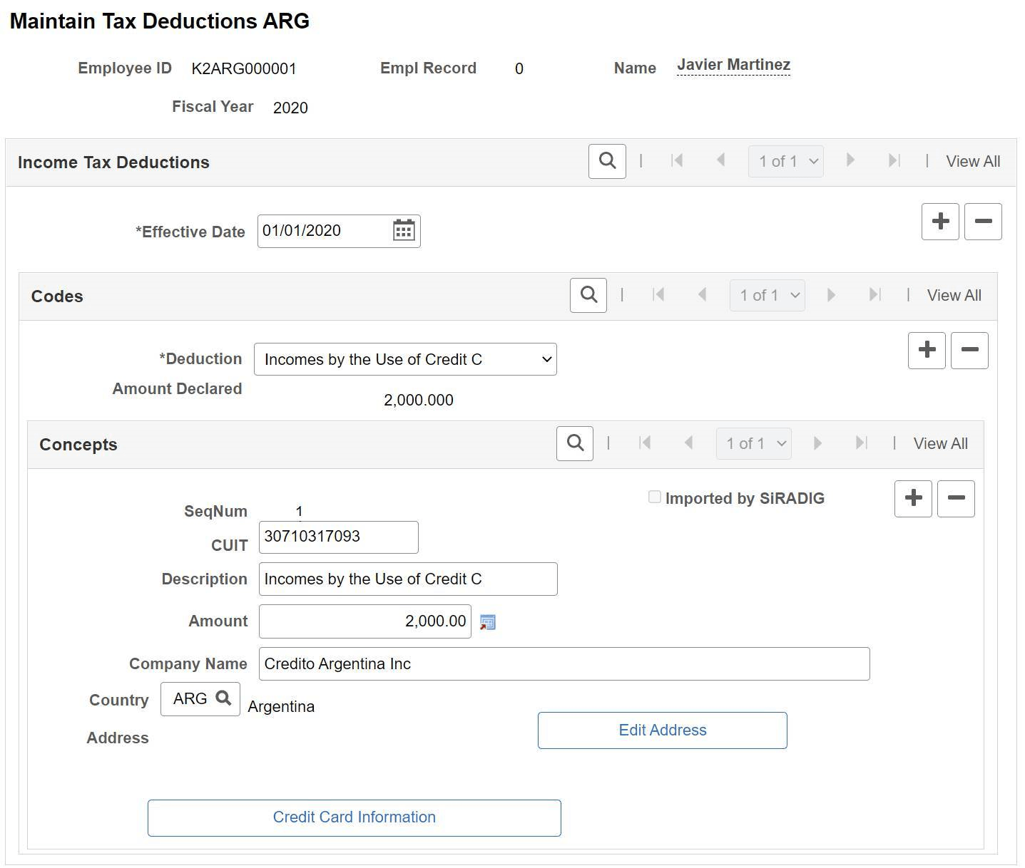Click the next-row arrow in the Codes navigator
Image resolution: width=1025 pixels, height=868 pixels.
831,294
